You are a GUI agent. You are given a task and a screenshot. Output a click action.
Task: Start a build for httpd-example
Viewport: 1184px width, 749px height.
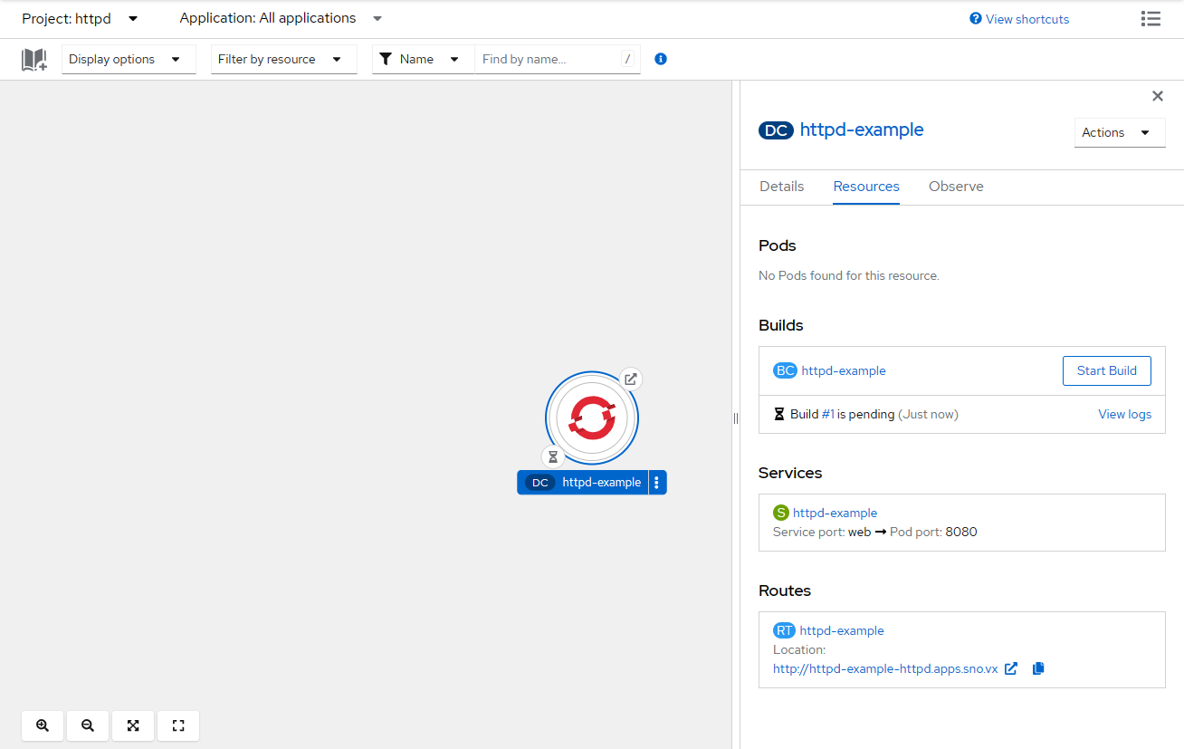coord(1106,370)
